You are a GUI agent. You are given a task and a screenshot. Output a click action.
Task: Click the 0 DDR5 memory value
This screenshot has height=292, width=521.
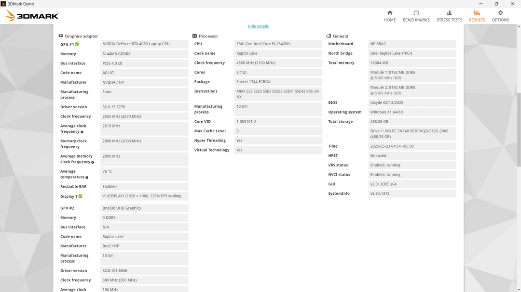click(x=144, y=217)
